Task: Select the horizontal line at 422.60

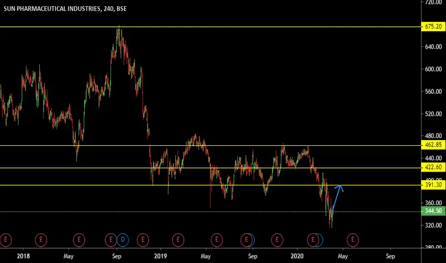Action: click(x=211, y=168)
